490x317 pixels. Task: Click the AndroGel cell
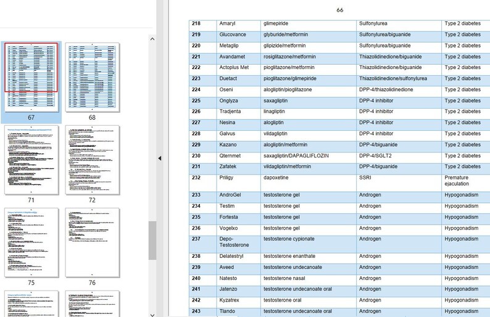point(238,197)
